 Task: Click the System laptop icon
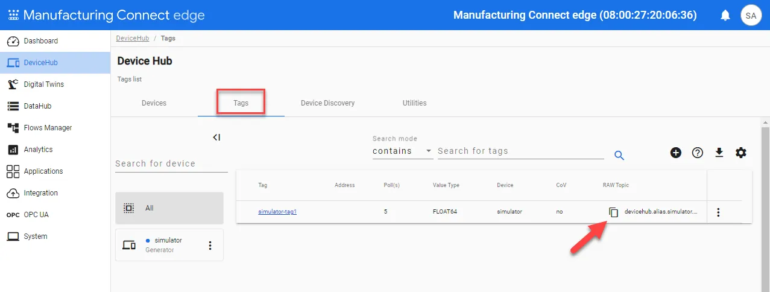click(13, 236)
